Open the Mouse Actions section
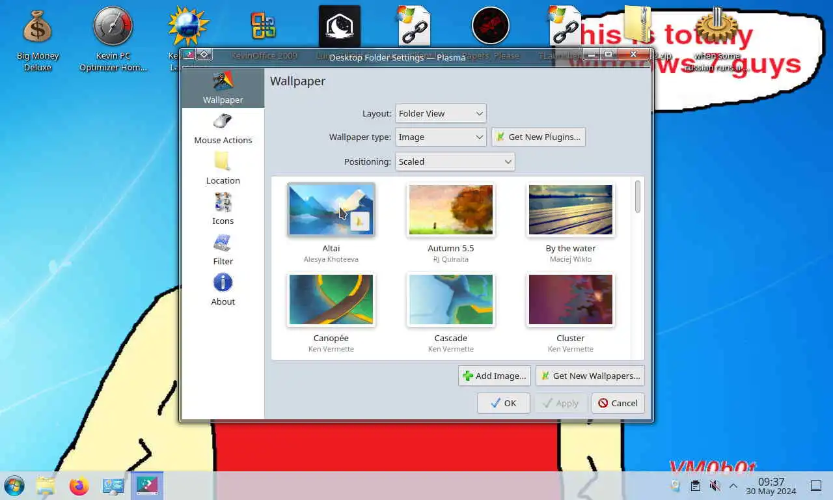 pyautogui.click(x=223, y=128)
